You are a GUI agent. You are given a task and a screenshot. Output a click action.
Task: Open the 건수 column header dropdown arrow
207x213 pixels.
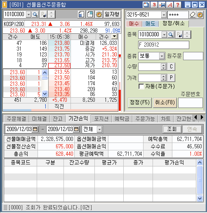point(114,37)
